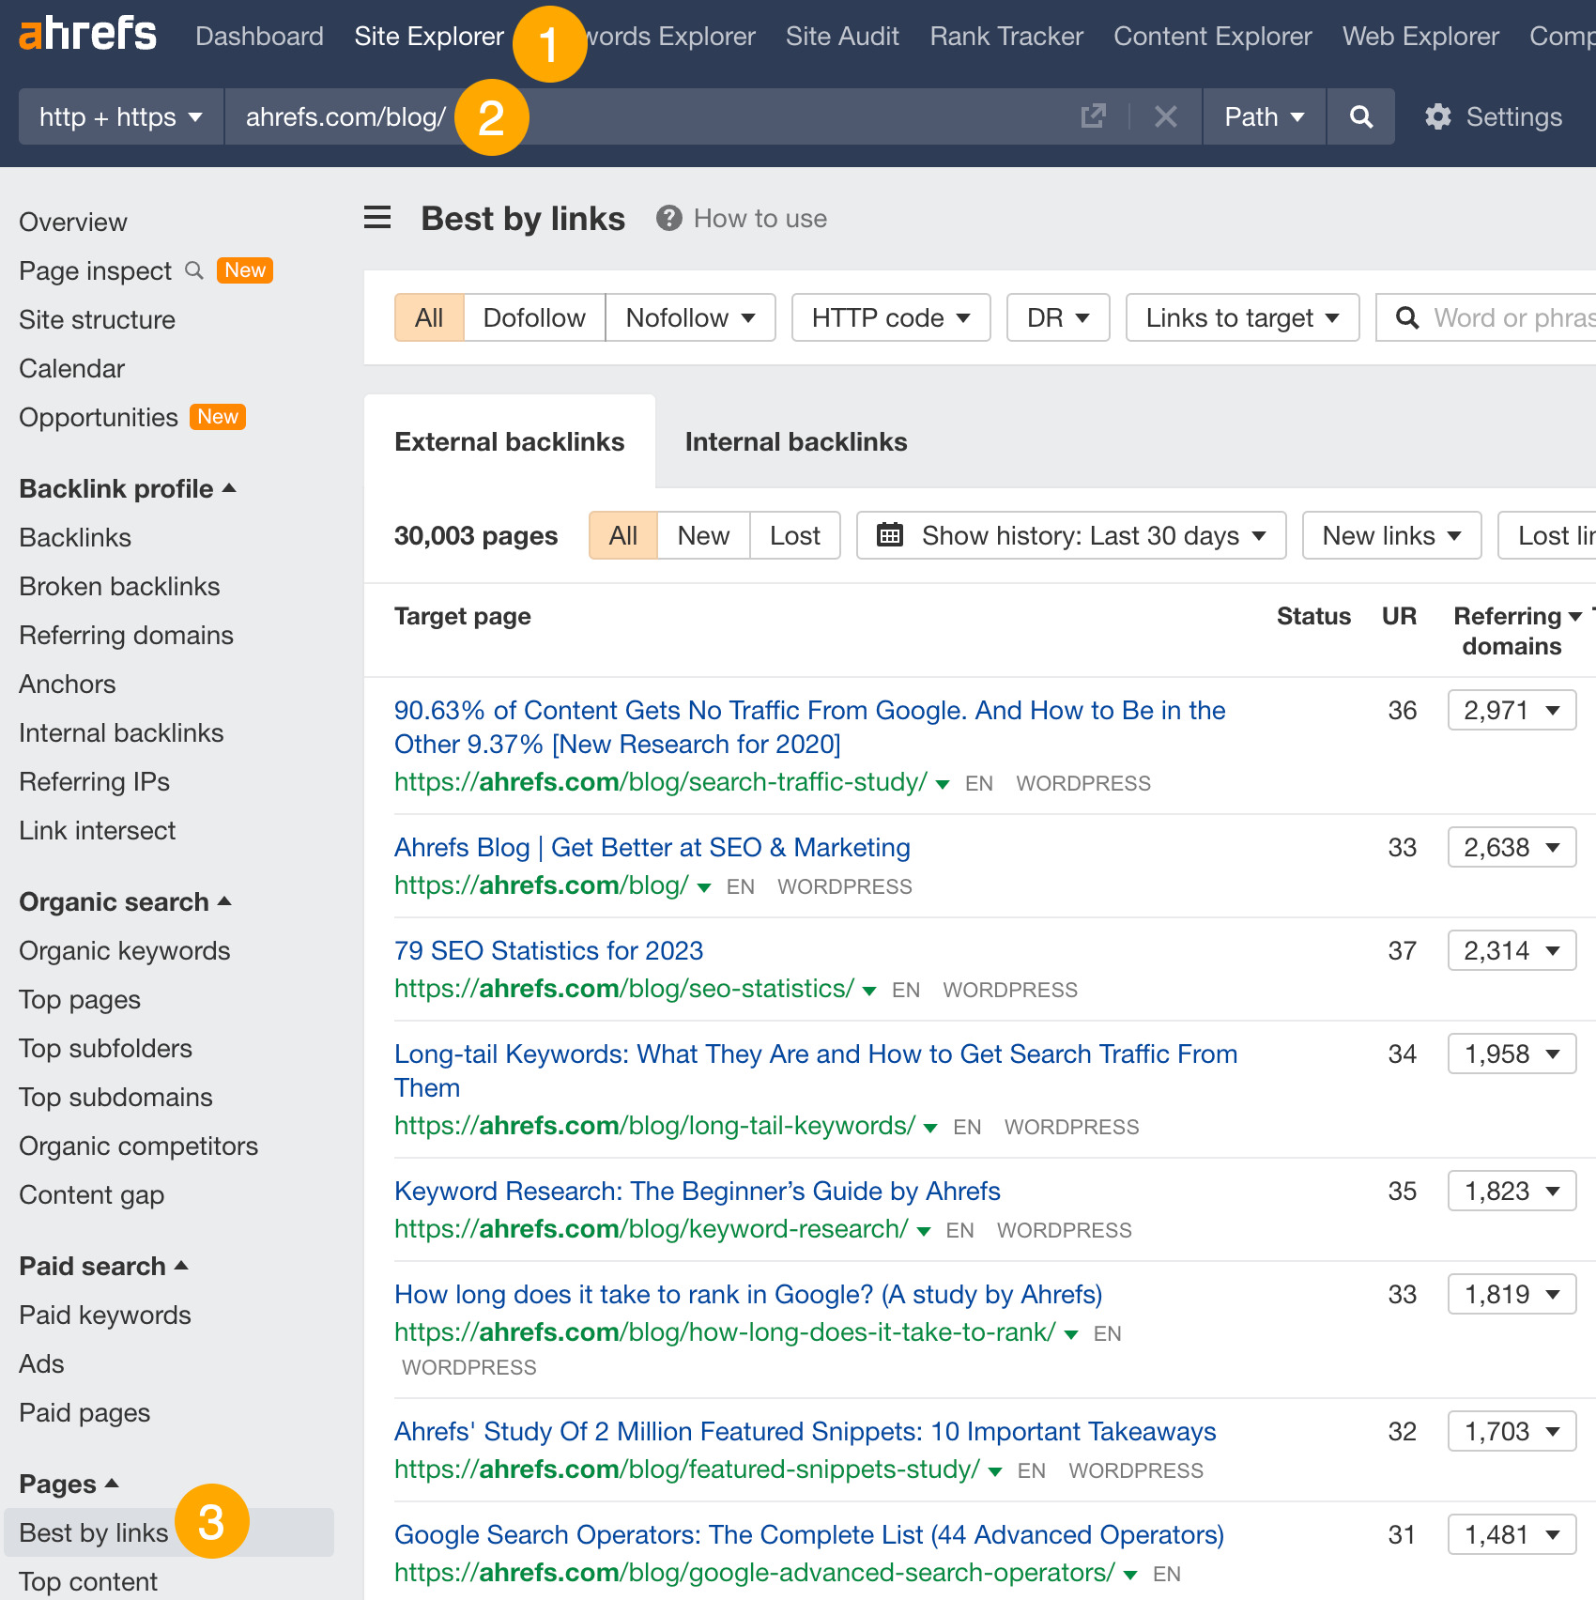Open Rank Tracker from the top navigation
Viewport: 1596px width, 1600px height.
pos(1005,36)
